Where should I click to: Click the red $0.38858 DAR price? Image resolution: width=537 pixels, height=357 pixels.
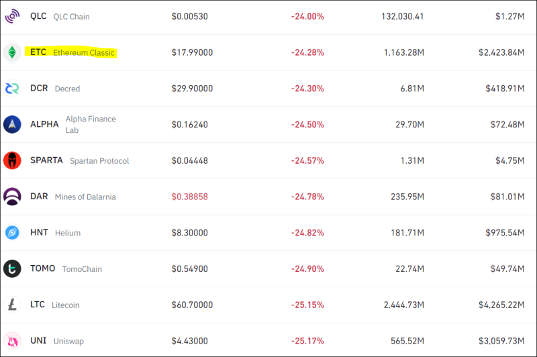(190, 197)
